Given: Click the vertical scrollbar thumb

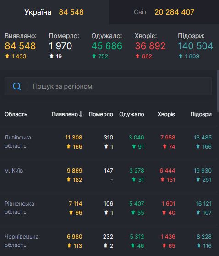Looking at the screenshot, I should tap(218, 91).
